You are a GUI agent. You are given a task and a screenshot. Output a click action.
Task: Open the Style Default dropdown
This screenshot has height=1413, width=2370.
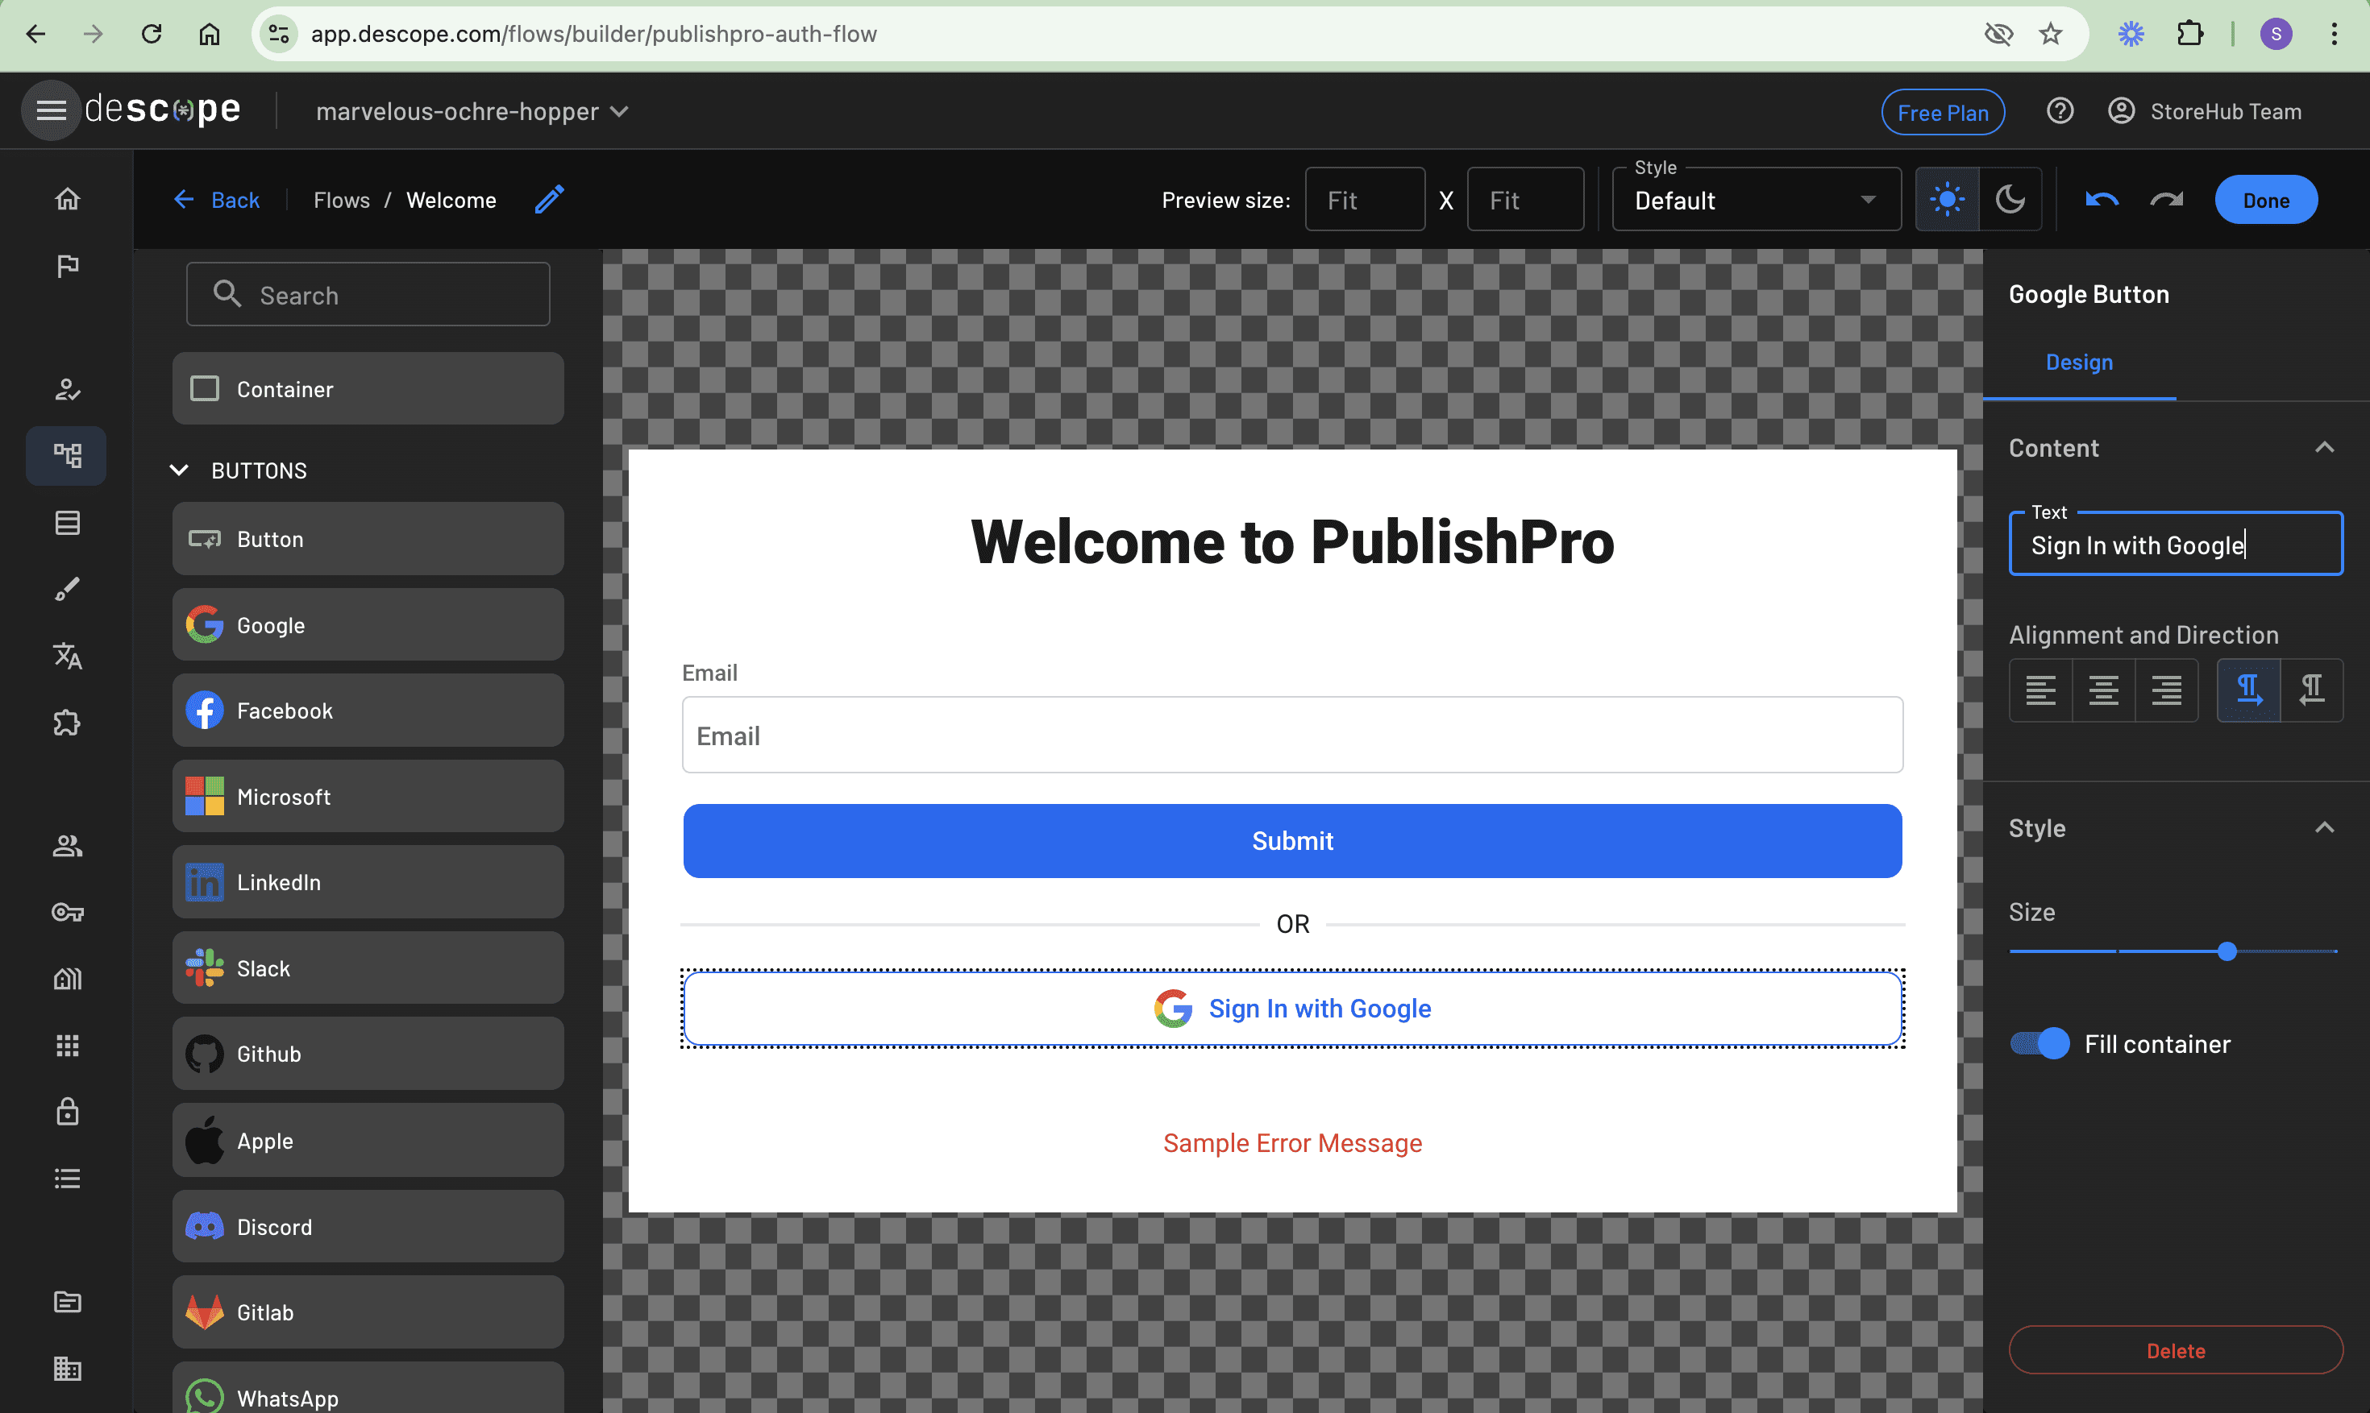click(x=1756, y=200)
